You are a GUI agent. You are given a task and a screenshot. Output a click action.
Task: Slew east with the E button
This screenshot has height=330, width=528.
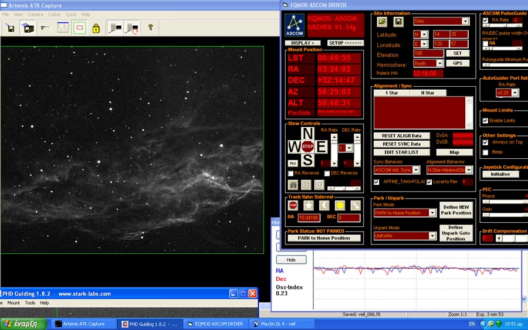(321, 147)
